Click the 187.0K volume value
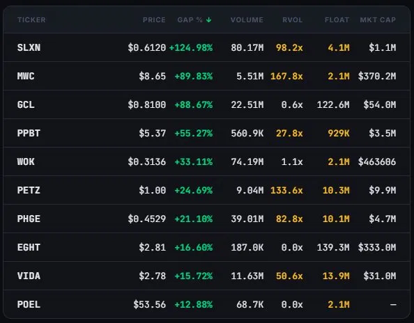The height and width of the screenshot is (323, 414). click(247, 247)
